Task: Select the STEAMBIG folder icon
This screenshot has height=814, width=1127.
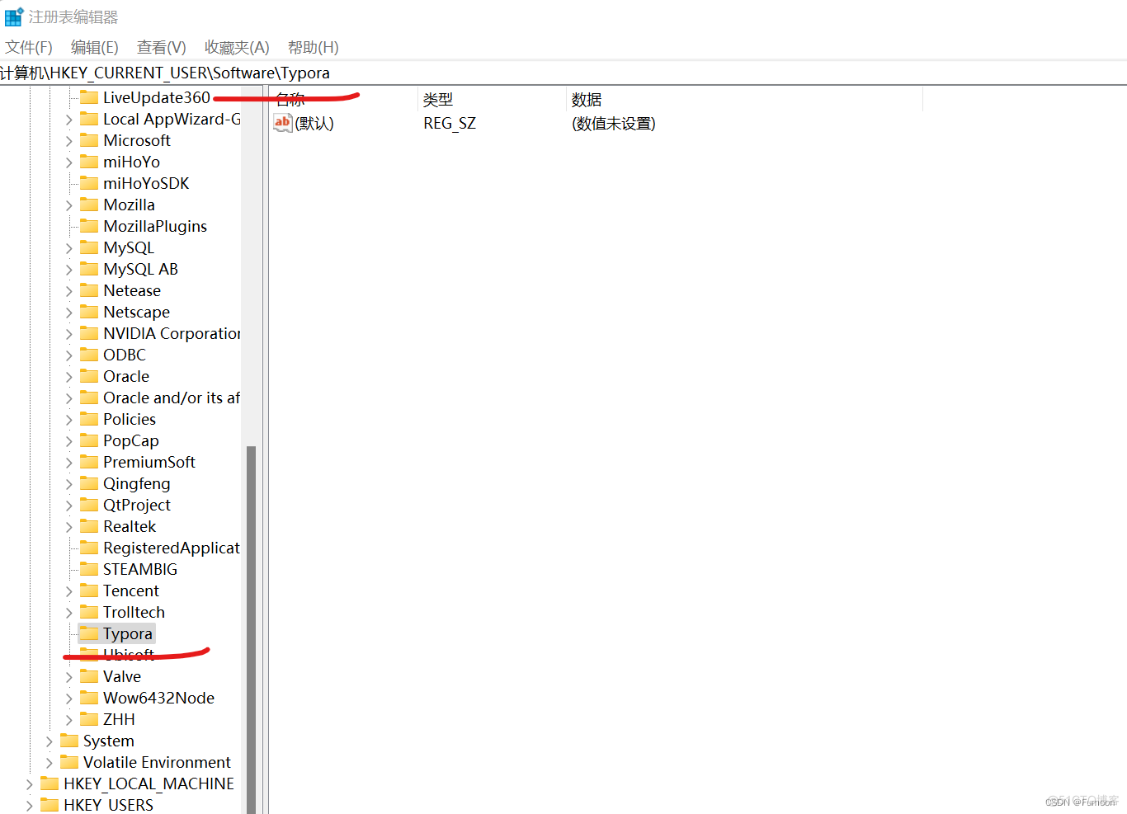Action: 89,569
